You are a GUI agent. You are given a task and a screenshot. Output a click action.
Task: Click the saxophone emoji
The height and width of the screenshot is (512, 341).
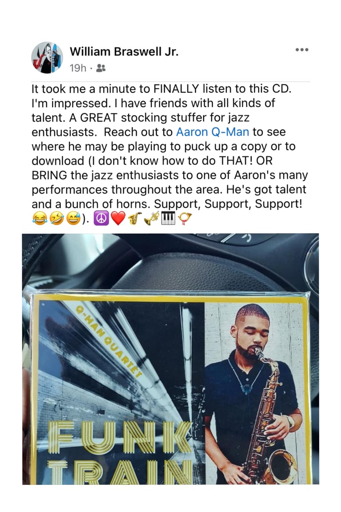(135, 219)
